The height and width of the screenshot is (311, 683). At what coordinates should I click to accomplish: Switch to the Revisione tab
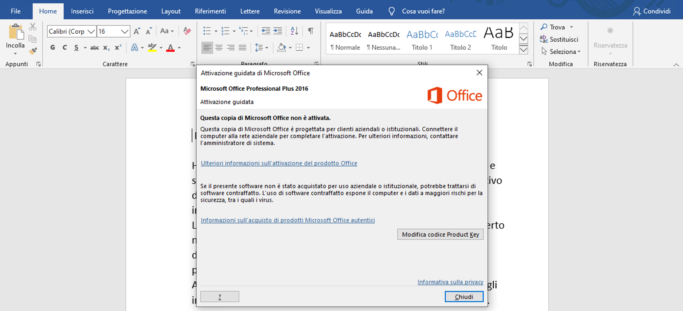click(287, 11)
